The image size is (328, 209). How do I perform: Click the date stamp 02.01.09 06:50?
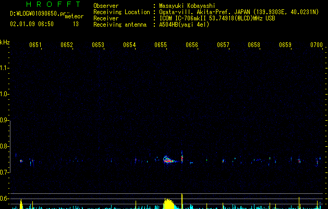pos(32,24)
